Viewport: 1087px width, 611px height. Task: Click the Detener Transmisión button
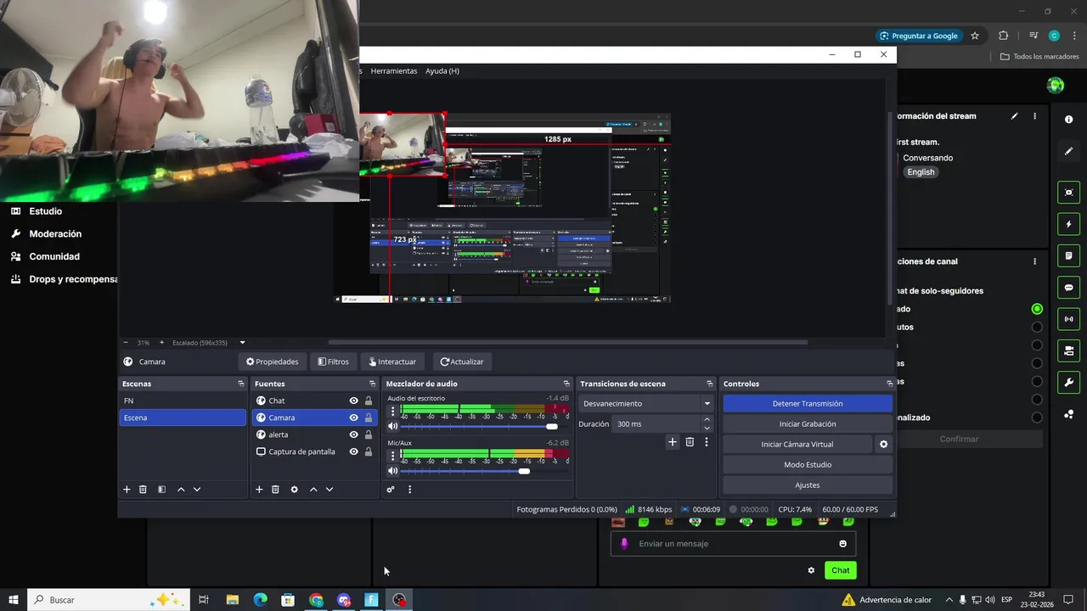[x=808, y=404]
